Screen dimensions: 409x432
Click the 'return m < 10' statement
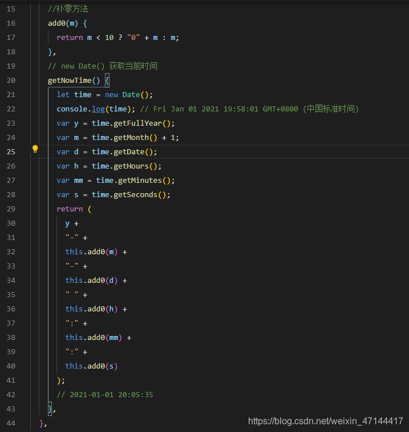click(85, 38)
